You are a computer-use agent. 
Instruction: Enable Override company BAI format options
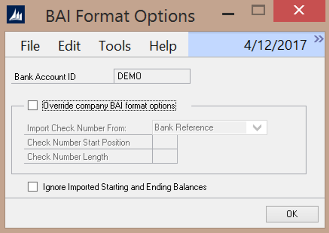coord(33,106)
